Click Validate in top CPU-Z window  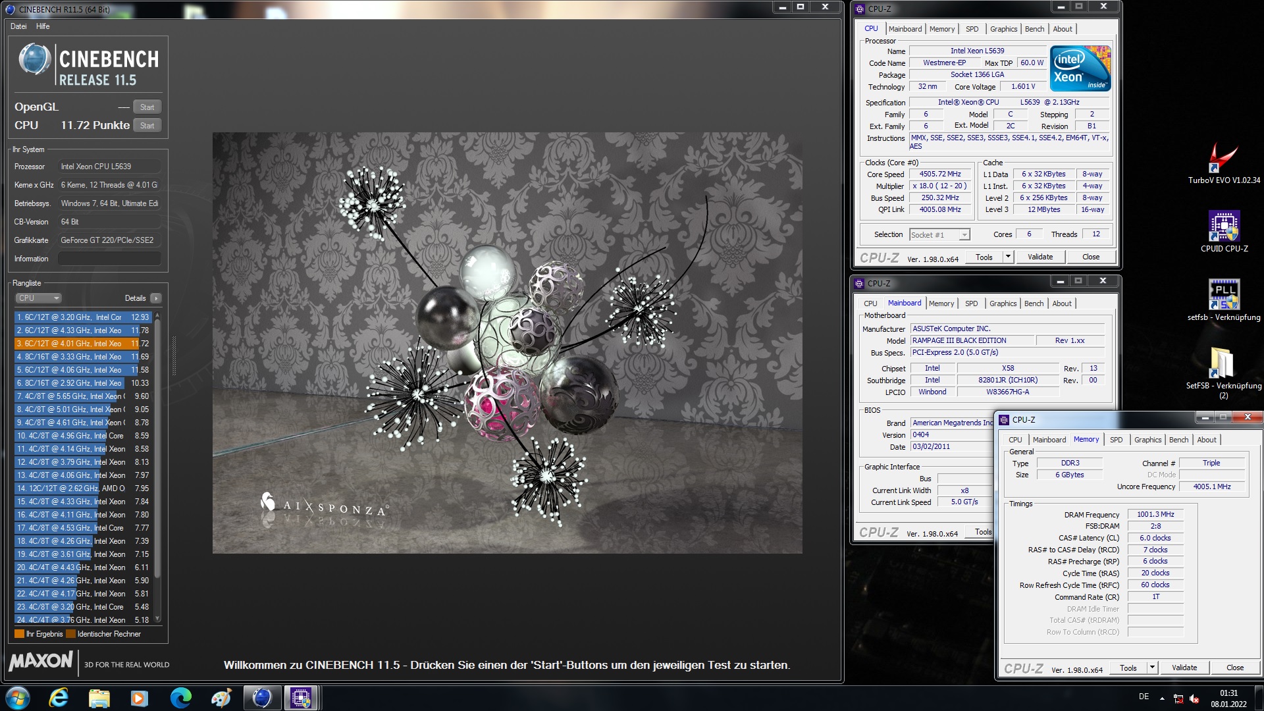coord(1040,257)
